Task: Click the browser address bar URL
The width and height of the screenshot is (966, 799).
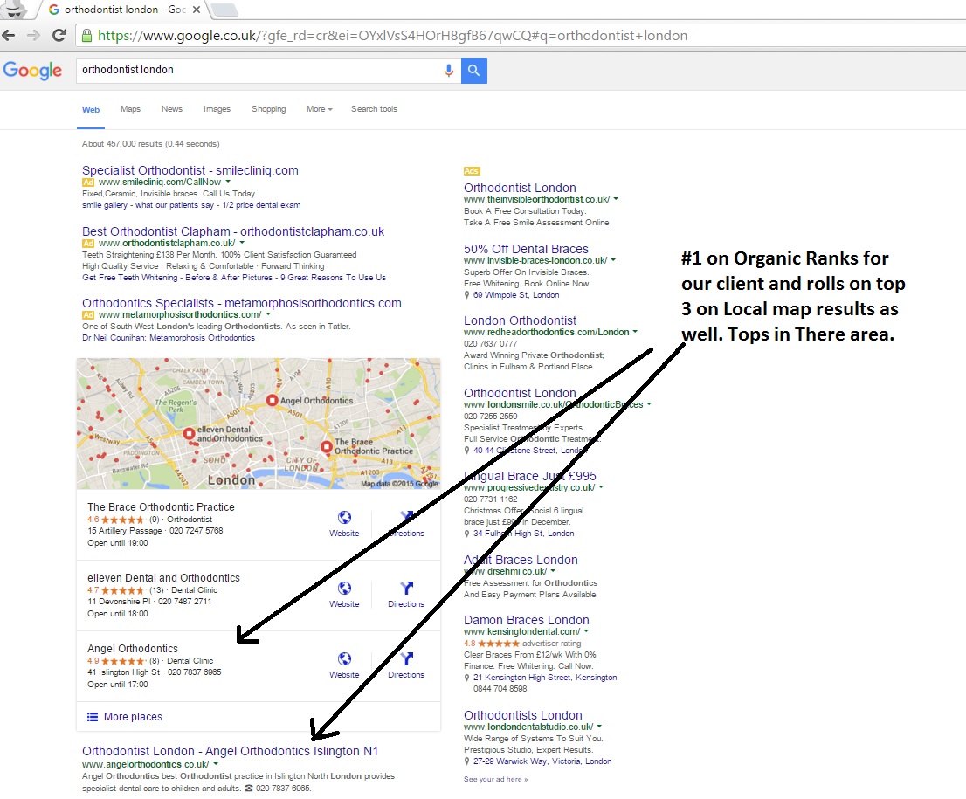Action: coord(392,36)
